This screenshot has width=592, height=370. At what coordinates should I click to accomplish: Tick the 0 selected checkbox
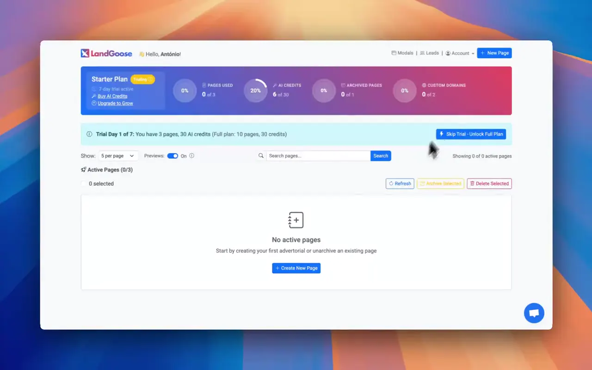coord(84,184)
